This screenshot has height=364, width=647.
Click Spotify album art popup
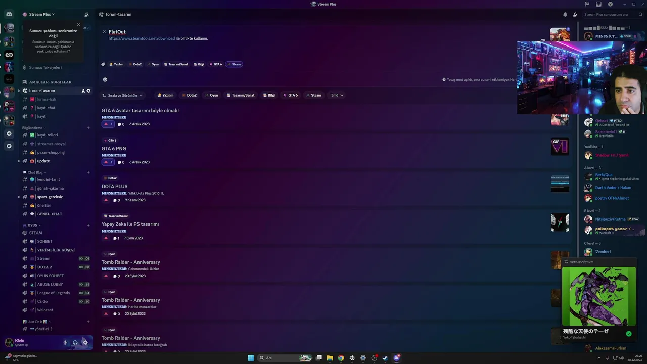[599, 296]
